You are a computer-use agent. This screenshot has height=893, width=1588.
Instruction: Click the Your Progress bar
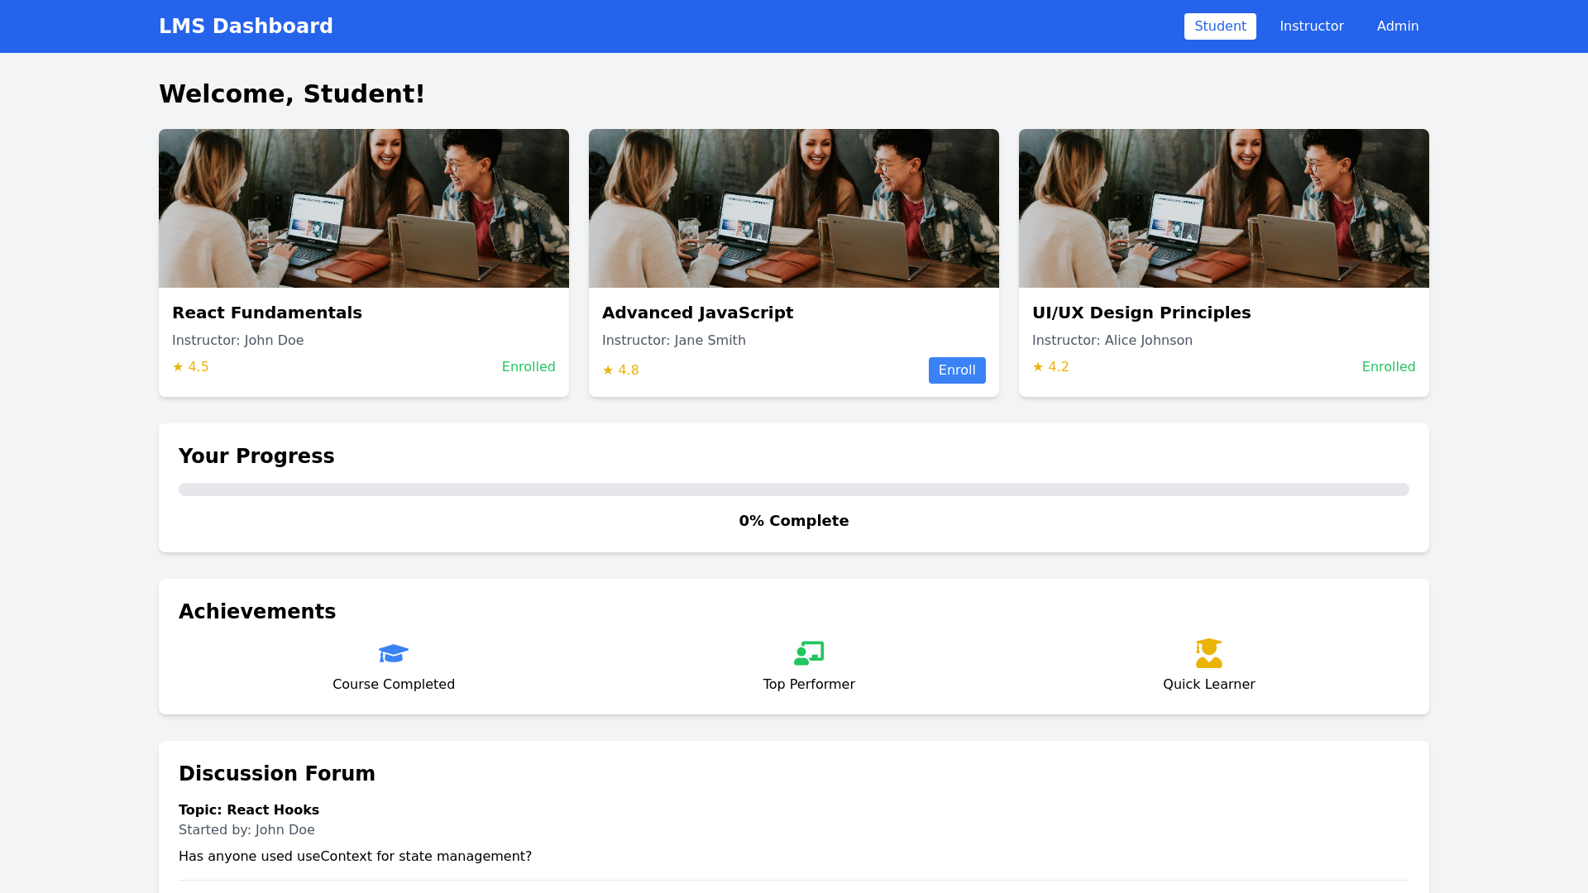pyautogui.click(x=794, y=489)
